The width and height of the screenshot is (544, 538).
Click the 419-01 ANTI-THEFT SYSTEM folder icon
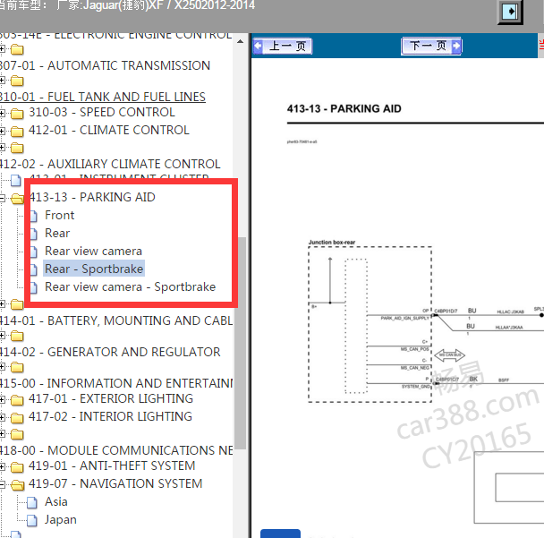(x=17, y=467)
